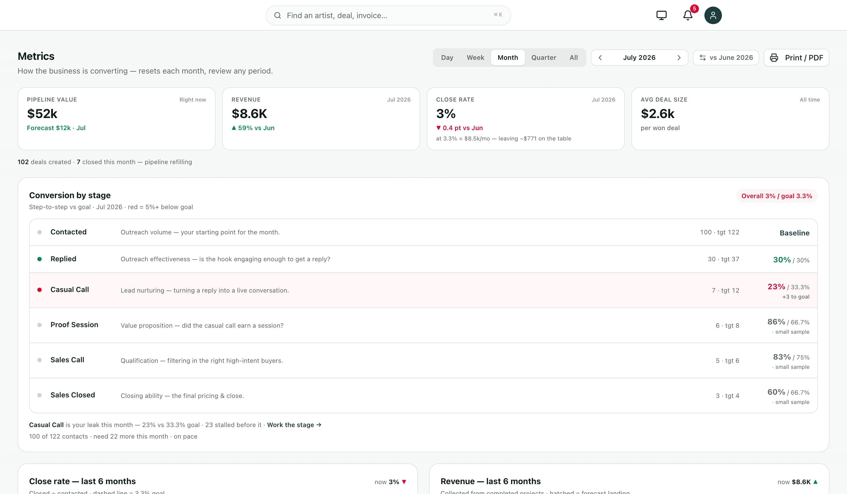Screen dimensions: 847x494
Task: Click the 83% Sales Call rate
Action: pyautogui.click(x=782, y=357)
